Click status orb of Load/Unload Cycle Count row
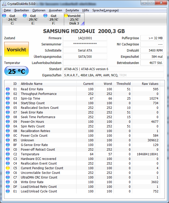The image size is (169, 203). pyautogui.click(x=8, y=191)
